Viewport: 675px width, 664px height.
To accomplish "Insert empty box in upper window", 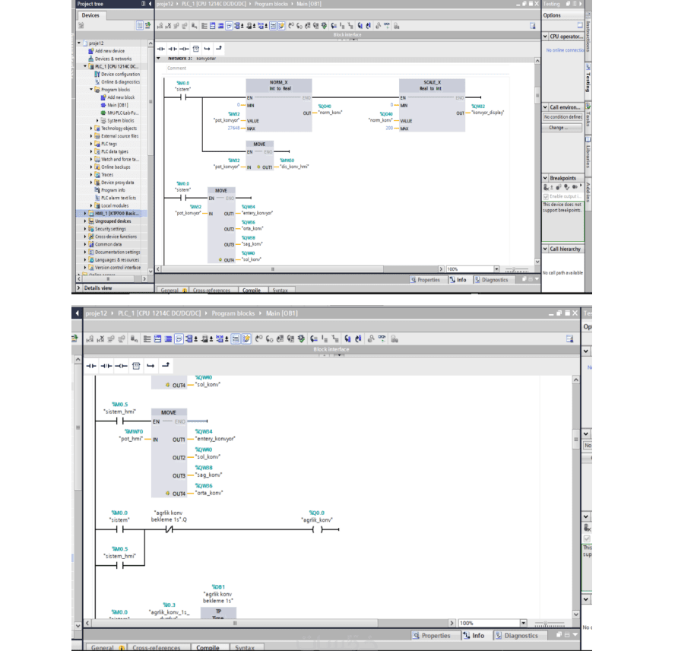I will click(196, 49).
